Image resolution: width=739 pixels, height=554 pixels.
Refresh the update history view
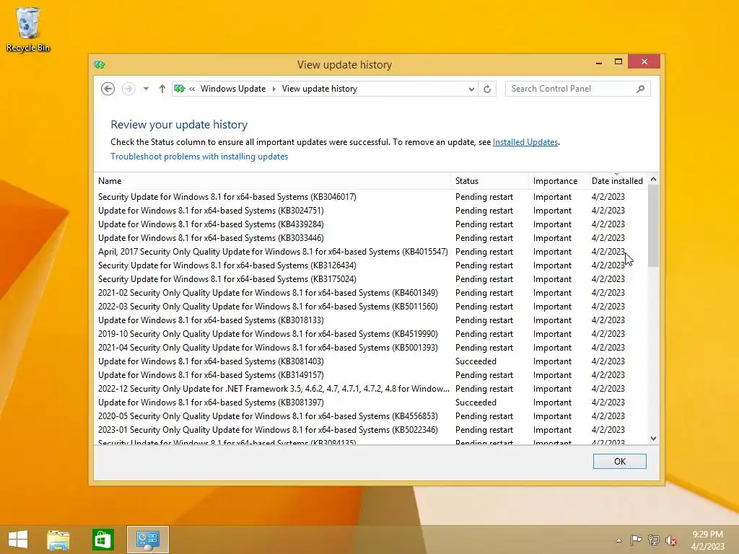tap(487, 89)
